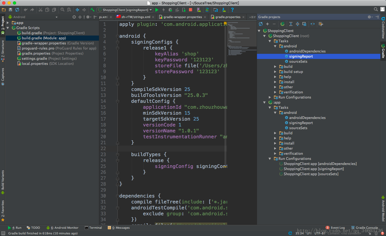The image size is (386, 236).
Task: Select signingReport under :app android tasks
Action: click(x=299, y=123)
